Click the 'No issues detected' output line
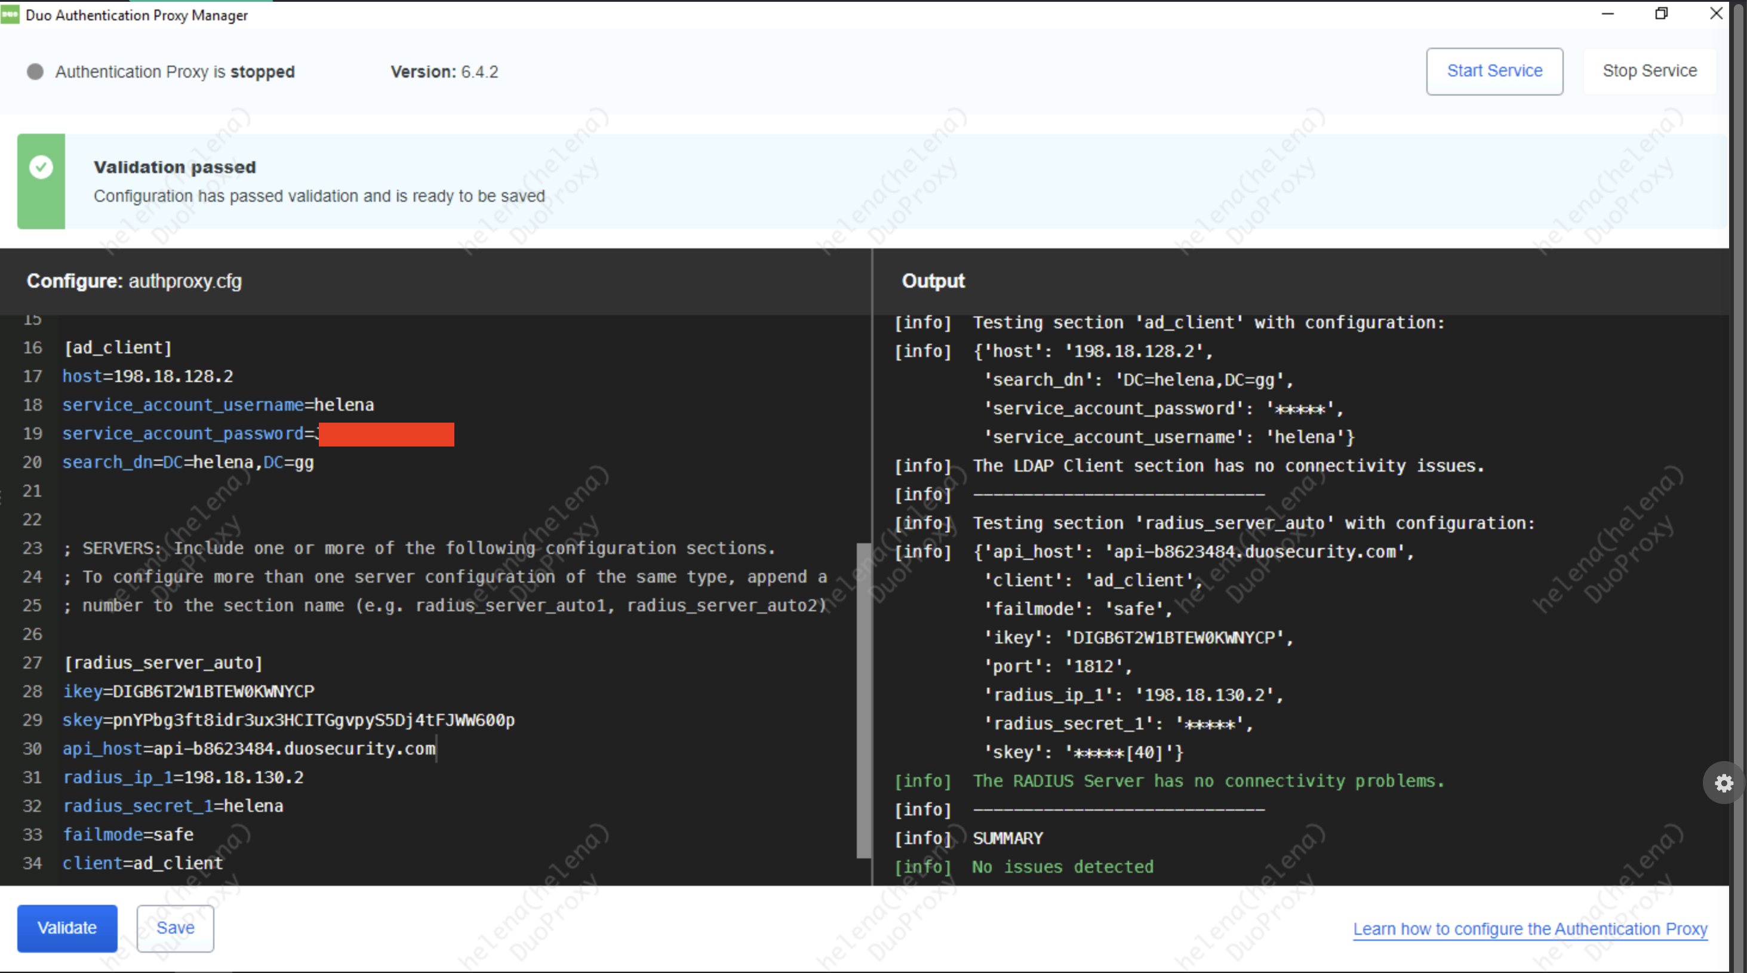Screen dimensions: 1747x973 1062,867
